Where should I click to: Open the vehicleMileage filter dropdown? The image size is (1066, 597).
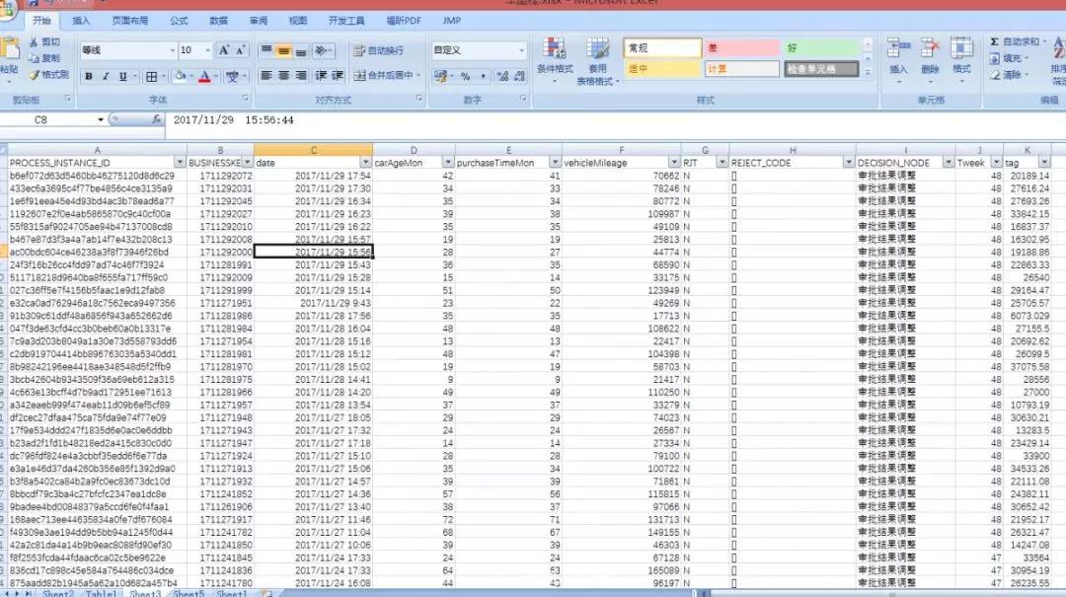(x=674, y=163)
